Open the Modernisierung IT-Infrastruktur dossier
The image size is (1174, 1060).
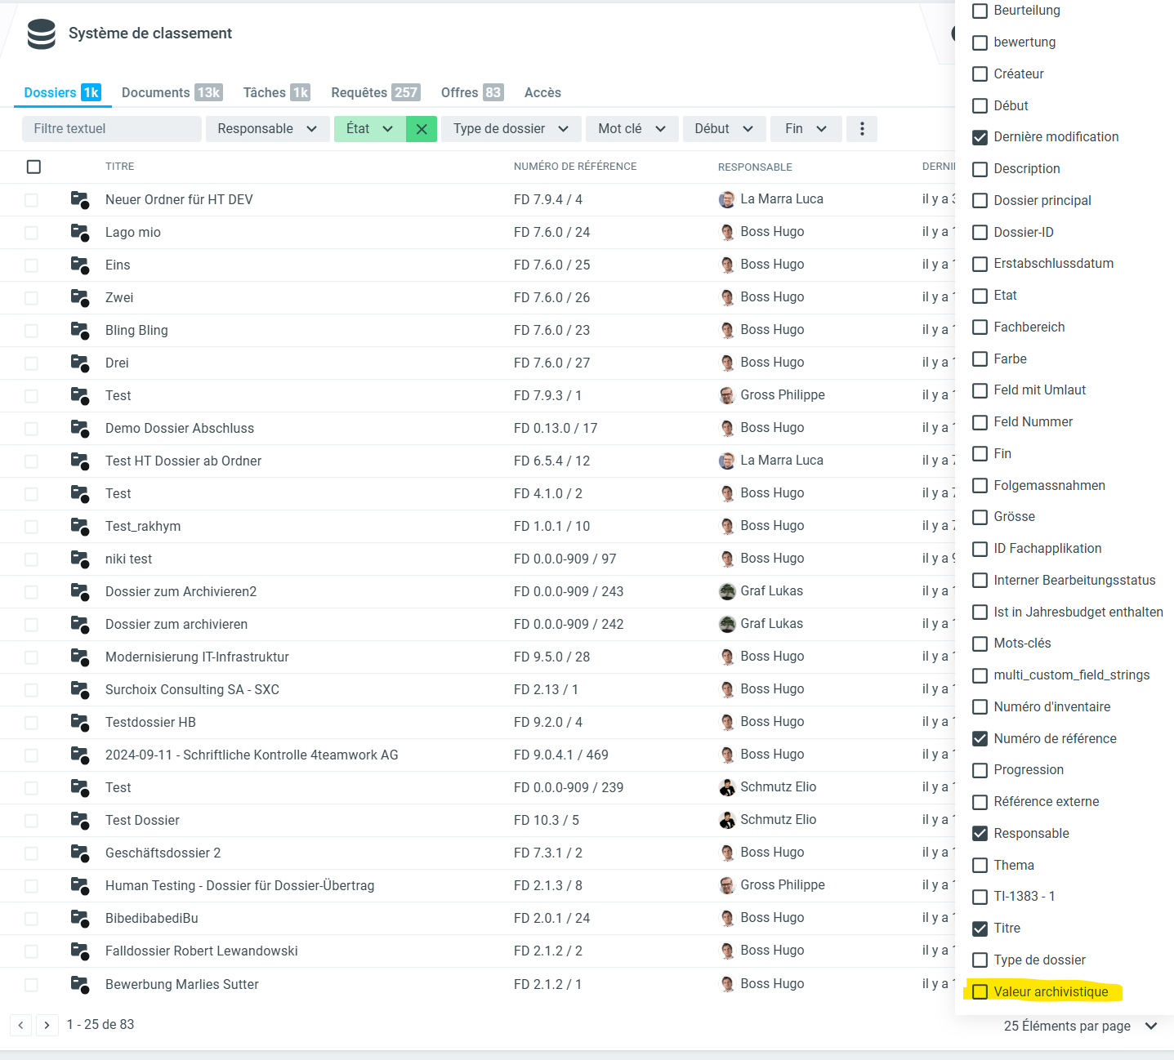tap(197, 657)
